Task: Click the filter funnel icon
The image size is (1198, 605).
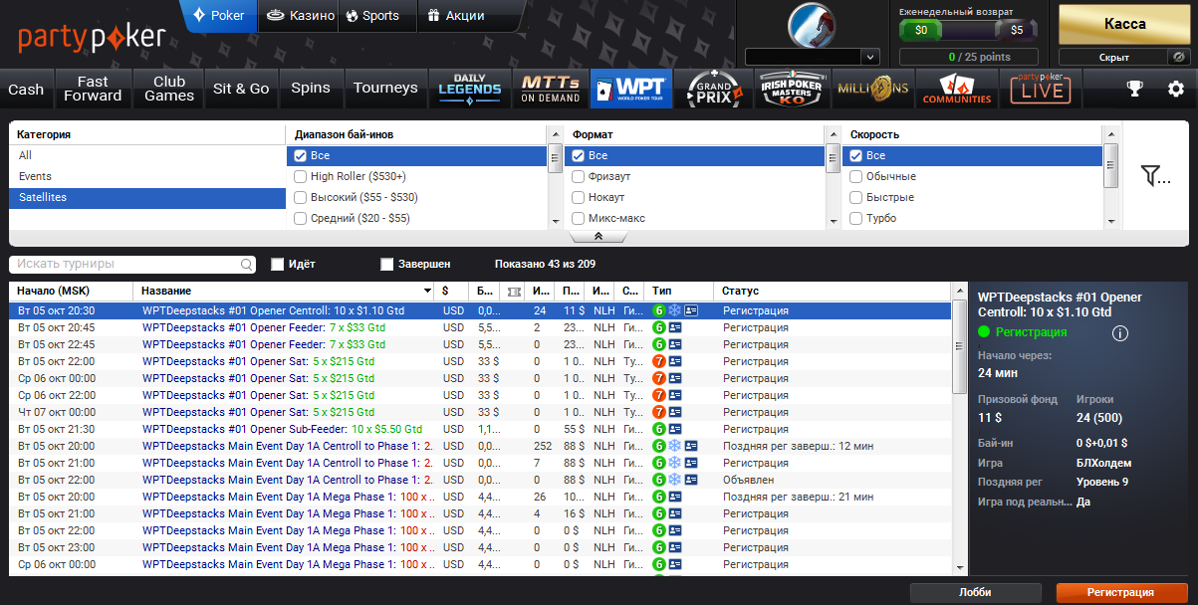Action: pos(1155,176)
